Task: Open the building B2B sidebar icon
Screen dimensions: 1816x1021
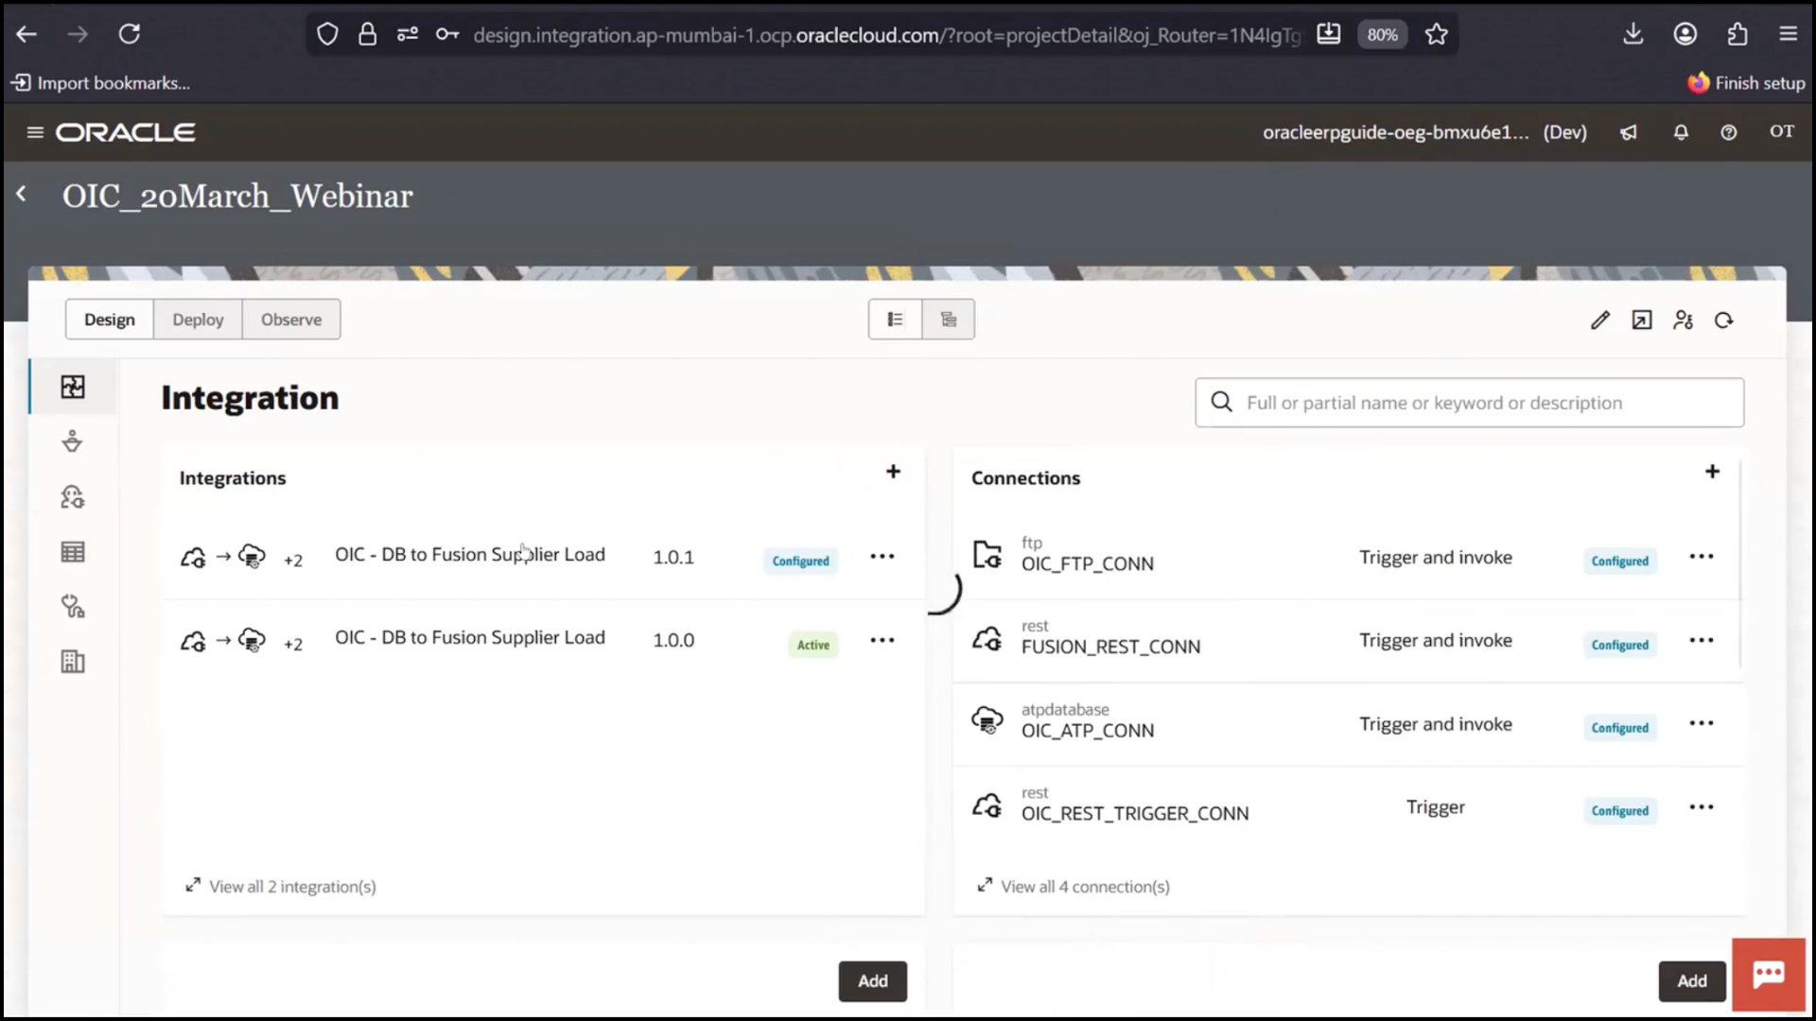Action: click(73, 662)
